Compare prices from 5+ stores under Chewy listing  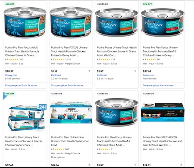pos(21,85)
